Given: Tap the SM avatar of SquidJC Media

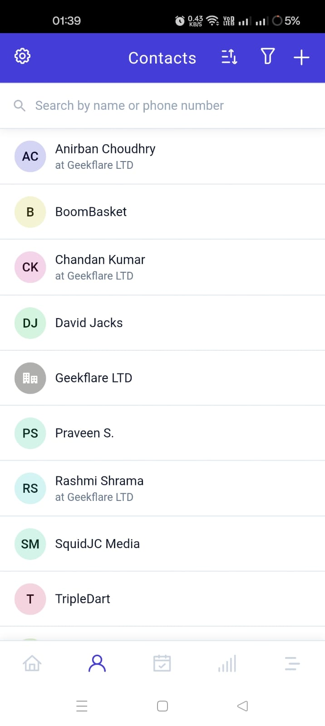Looking at the screenshot, I should click(x=30, y=544).
